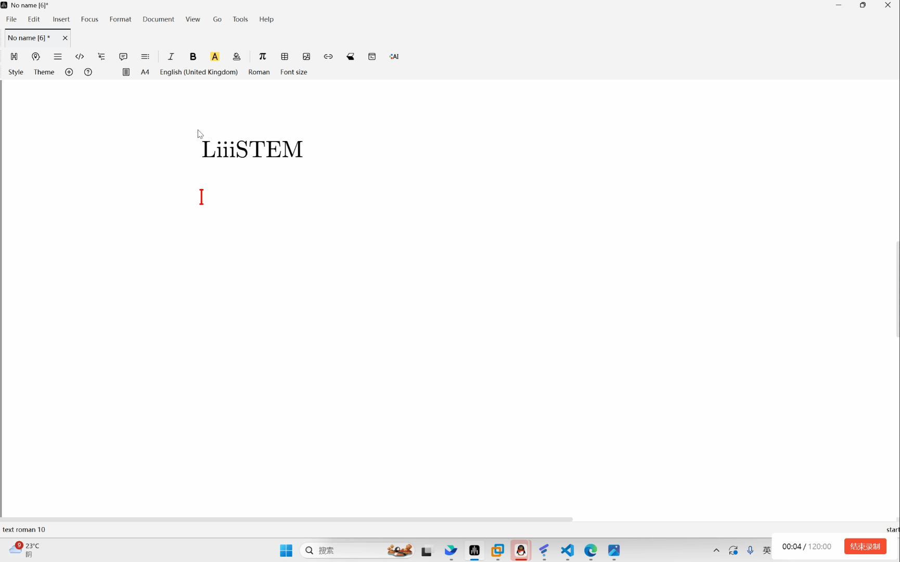Toggle bold text formatting

pyautogui.click(x=193, y=56)
